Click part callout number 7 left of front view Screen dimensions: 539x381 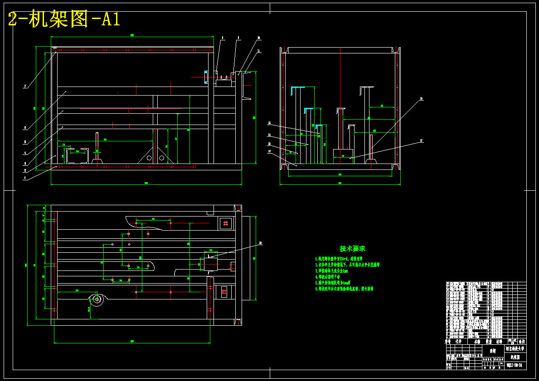(x=25, y=87)
